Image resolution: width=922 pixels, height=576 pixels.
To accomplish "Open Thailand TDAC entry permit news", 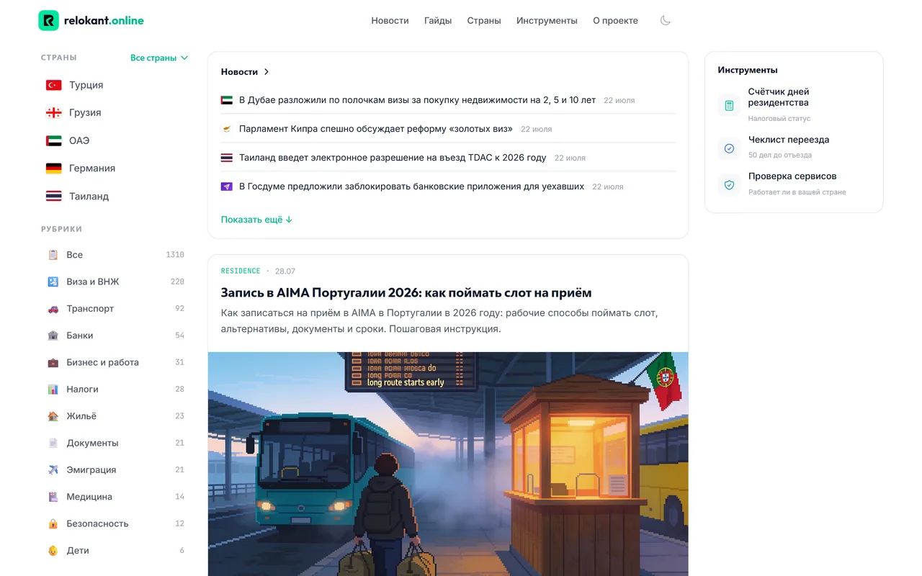I will (393, 158).
